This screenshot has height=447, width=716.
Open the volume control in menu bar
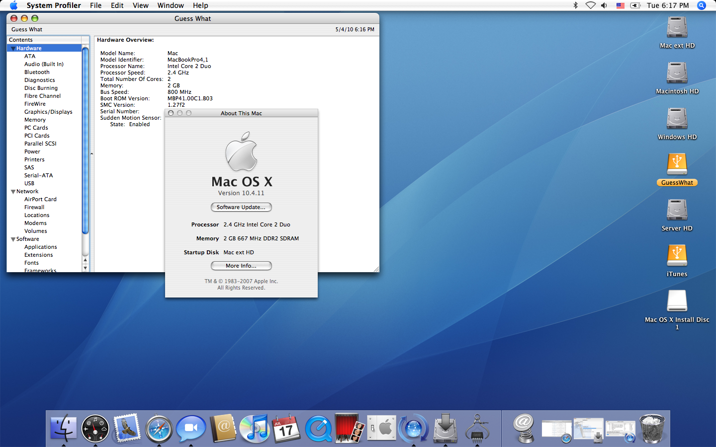click(x=604, y=5)
